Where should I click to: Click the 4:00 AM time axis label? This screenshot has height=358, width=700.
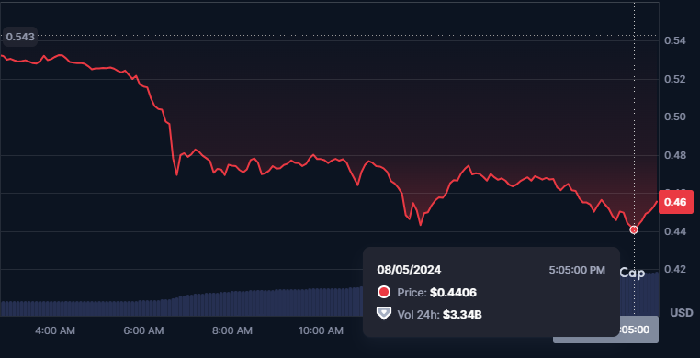coord(55,330)
